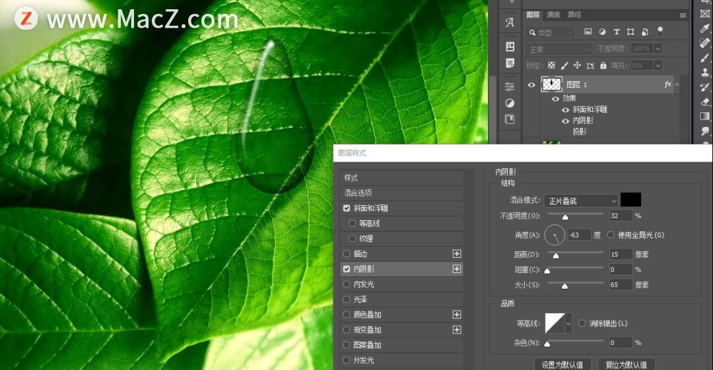Select the Smudge tool
713x370 pixels.
click(x=705, y=131)
